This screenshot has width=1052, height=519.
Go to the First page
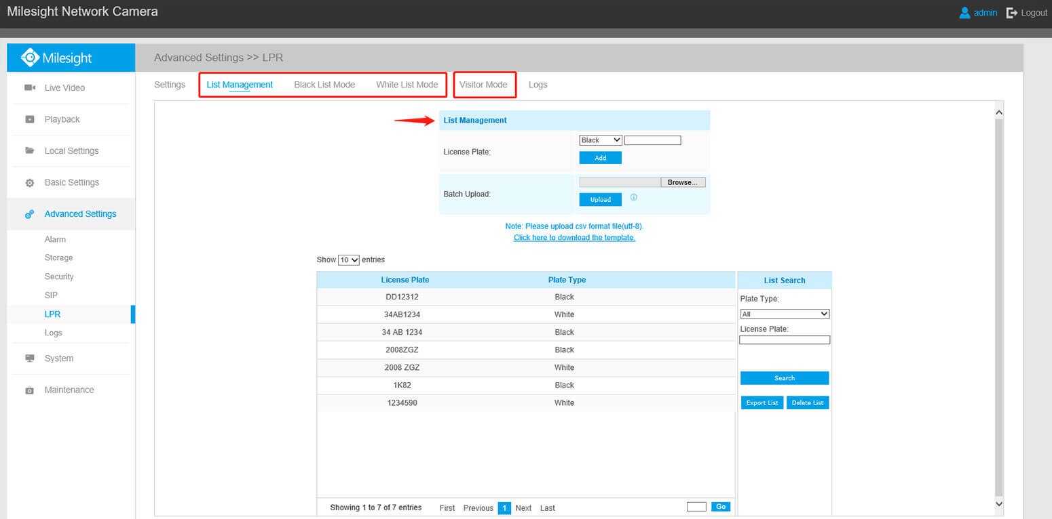click(x=447, y=508)
